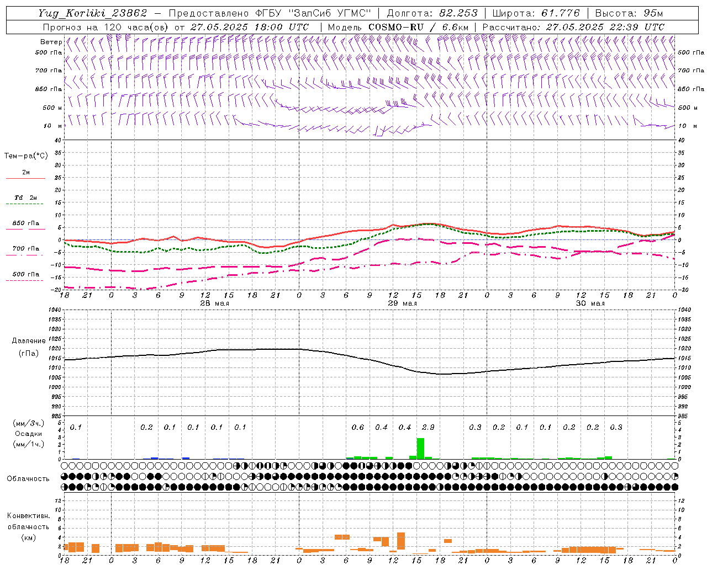Click the Давление panel label
The width and height of the screenshot is (707, 565).
(29, 341)
